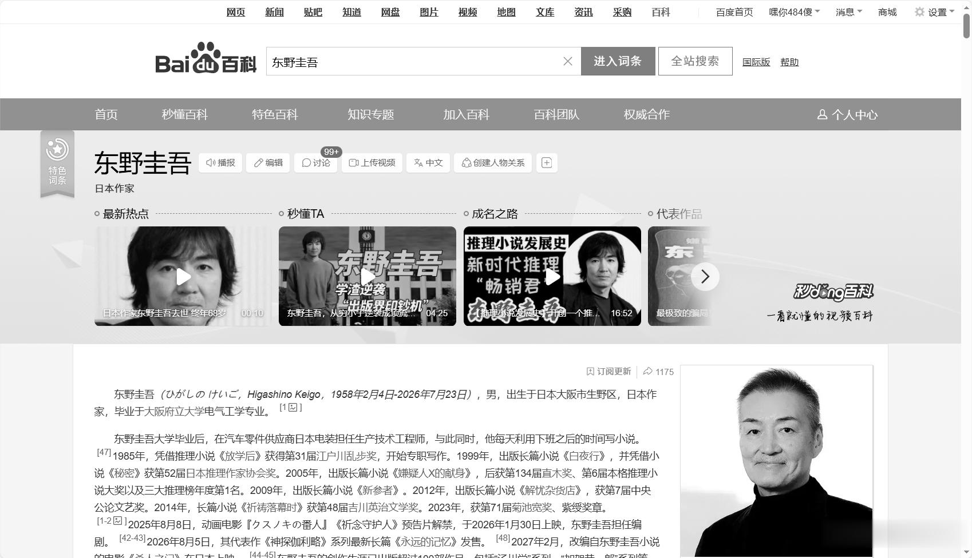
Task: Click 创建人物关系 button
Action: [493, 163]
